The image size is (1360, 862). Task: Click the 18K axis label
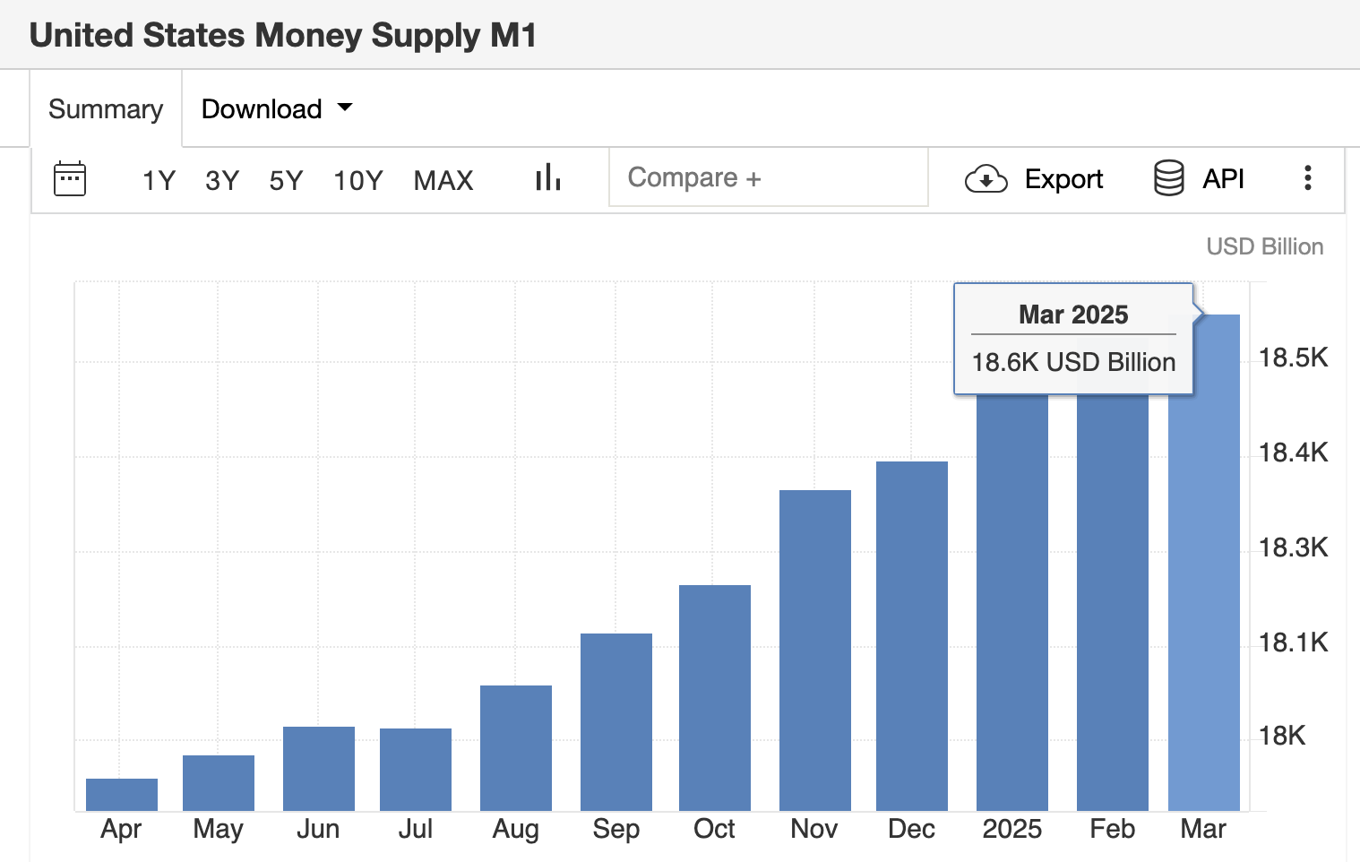coord(1282,736)
